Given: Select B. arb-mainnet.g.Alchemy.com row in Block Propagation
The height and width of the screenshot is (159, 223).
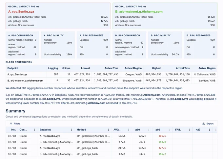Looking at the screenshot, I should [x=111, y=81].
